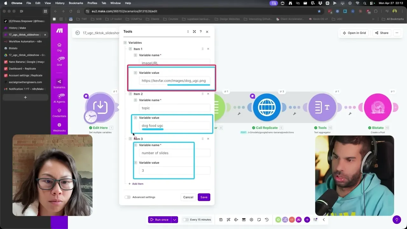Collapse the Variables section
Screen dimensions: 407x229
(x=125, y=43)
